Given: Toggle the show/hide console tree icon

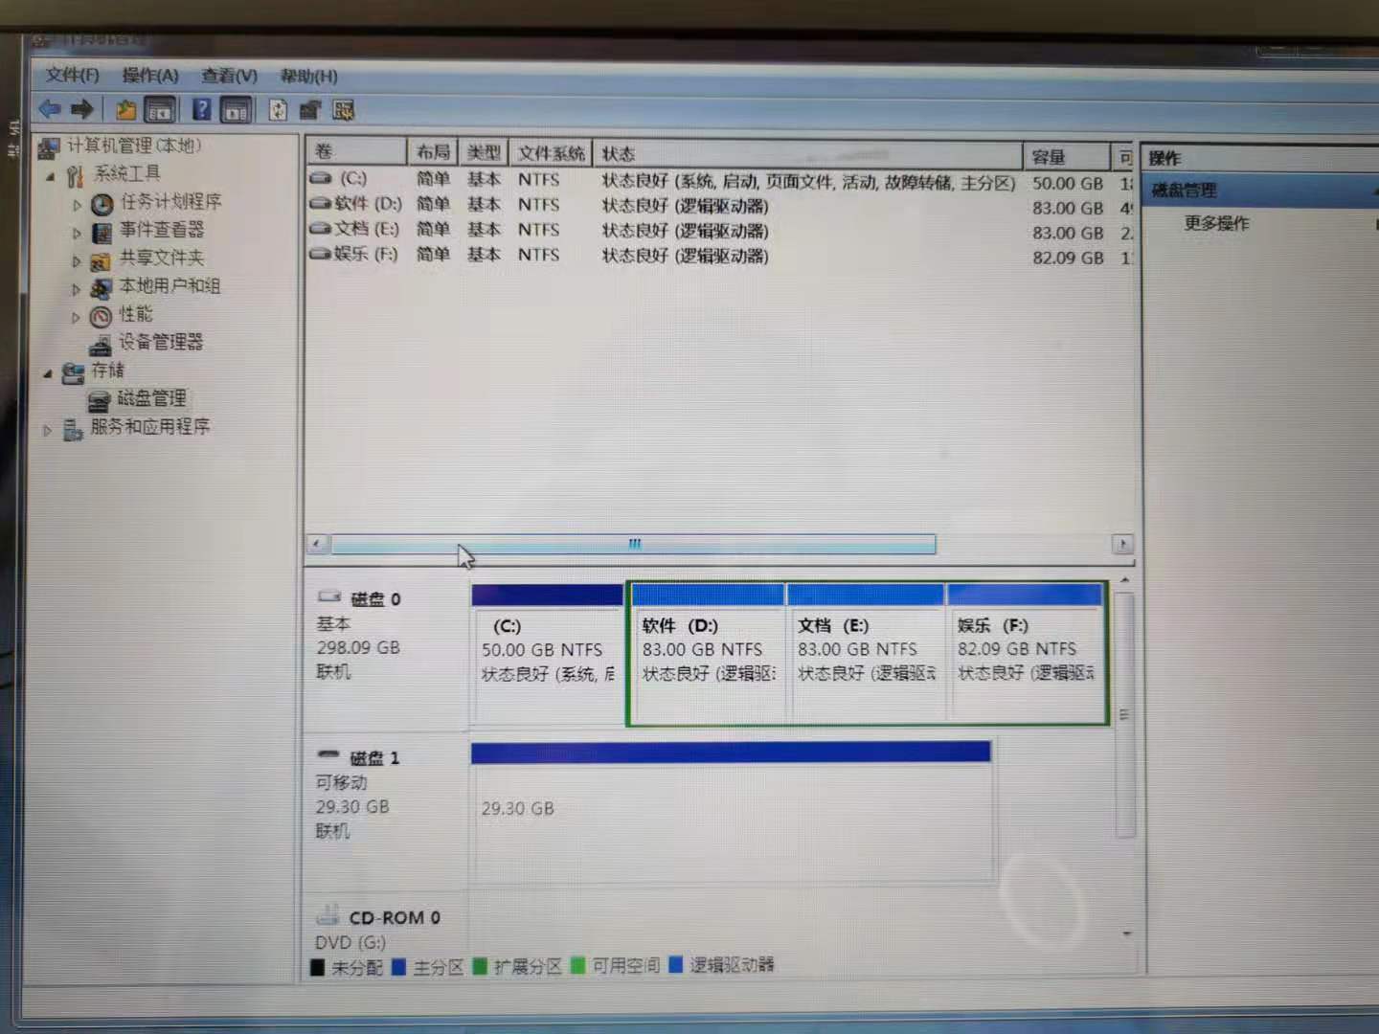Looking at the screenshot, I should pos(159,110).
